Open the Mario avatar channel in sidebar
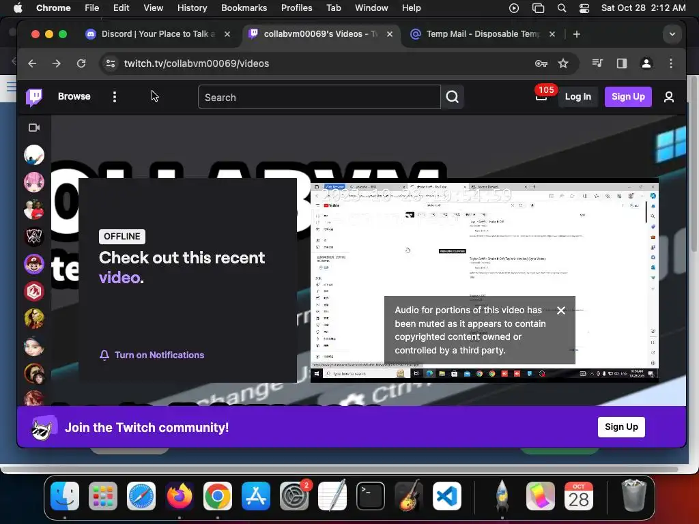 [34, 264]
